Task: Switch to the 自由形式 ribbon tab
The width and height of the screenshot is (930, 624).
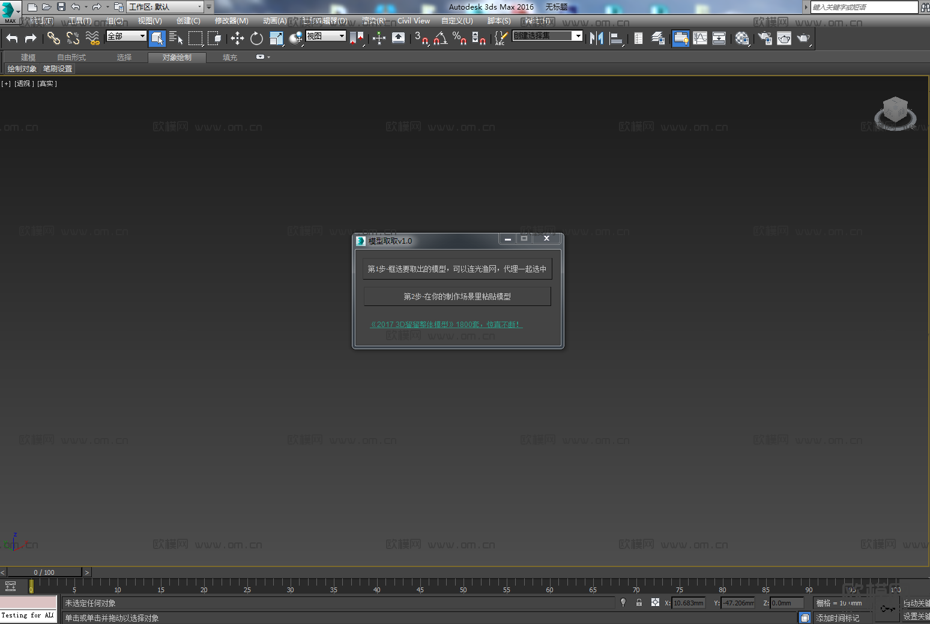Action: (71, 58)
